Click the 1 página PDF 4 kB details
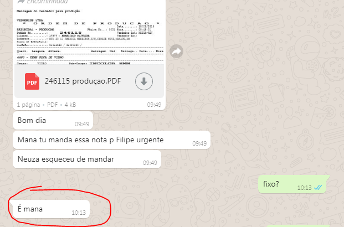Screen dimensions: 344x227 point(47,105)
